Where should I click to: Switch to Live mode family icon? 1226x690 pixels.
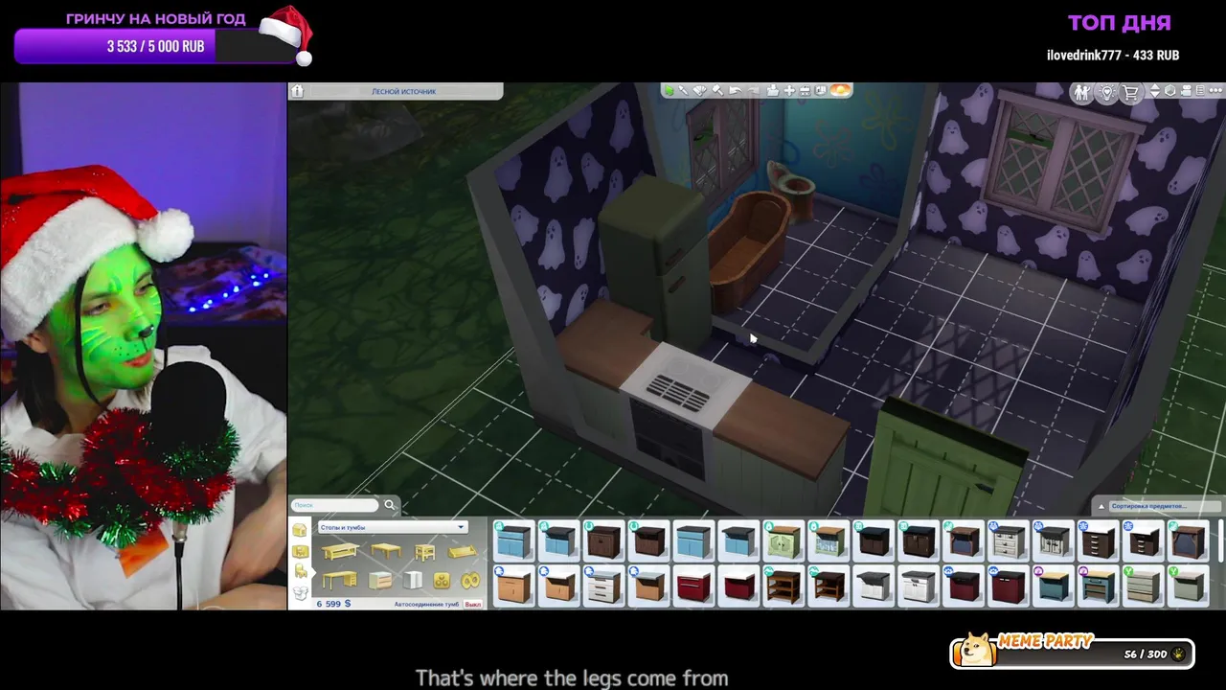[x=1082, y=92]
